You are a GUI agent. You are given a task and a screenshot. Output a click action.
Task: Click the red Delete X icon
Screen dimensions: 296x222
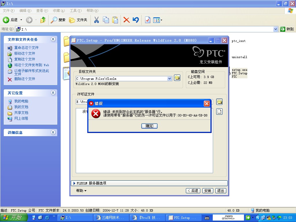pyautogui.click(x=126, y=20)
